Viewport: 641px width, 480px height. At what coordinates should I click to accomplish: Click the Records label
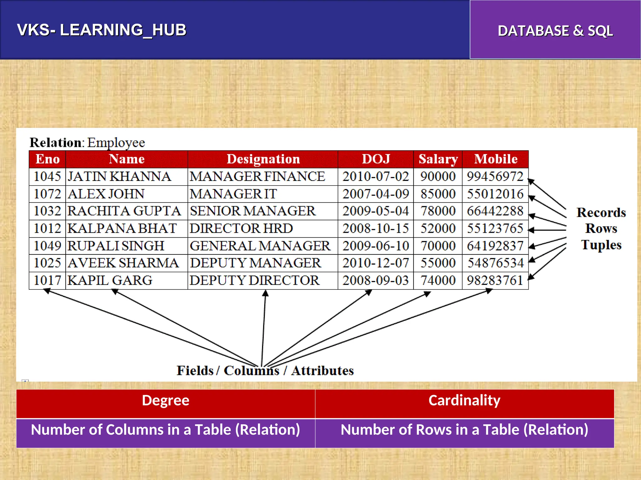pos(601,213)
